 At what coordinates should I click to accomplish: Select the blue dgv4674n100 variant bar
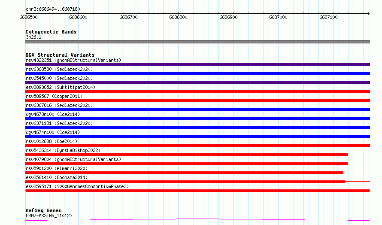(197, 137)
